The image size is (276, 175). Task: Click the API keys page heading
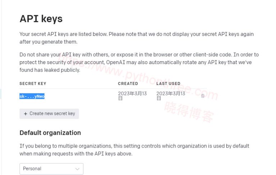point(41,19)
